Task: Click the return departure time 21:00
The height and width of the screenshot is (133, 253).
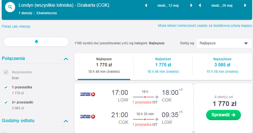Action: pos(119,115)
